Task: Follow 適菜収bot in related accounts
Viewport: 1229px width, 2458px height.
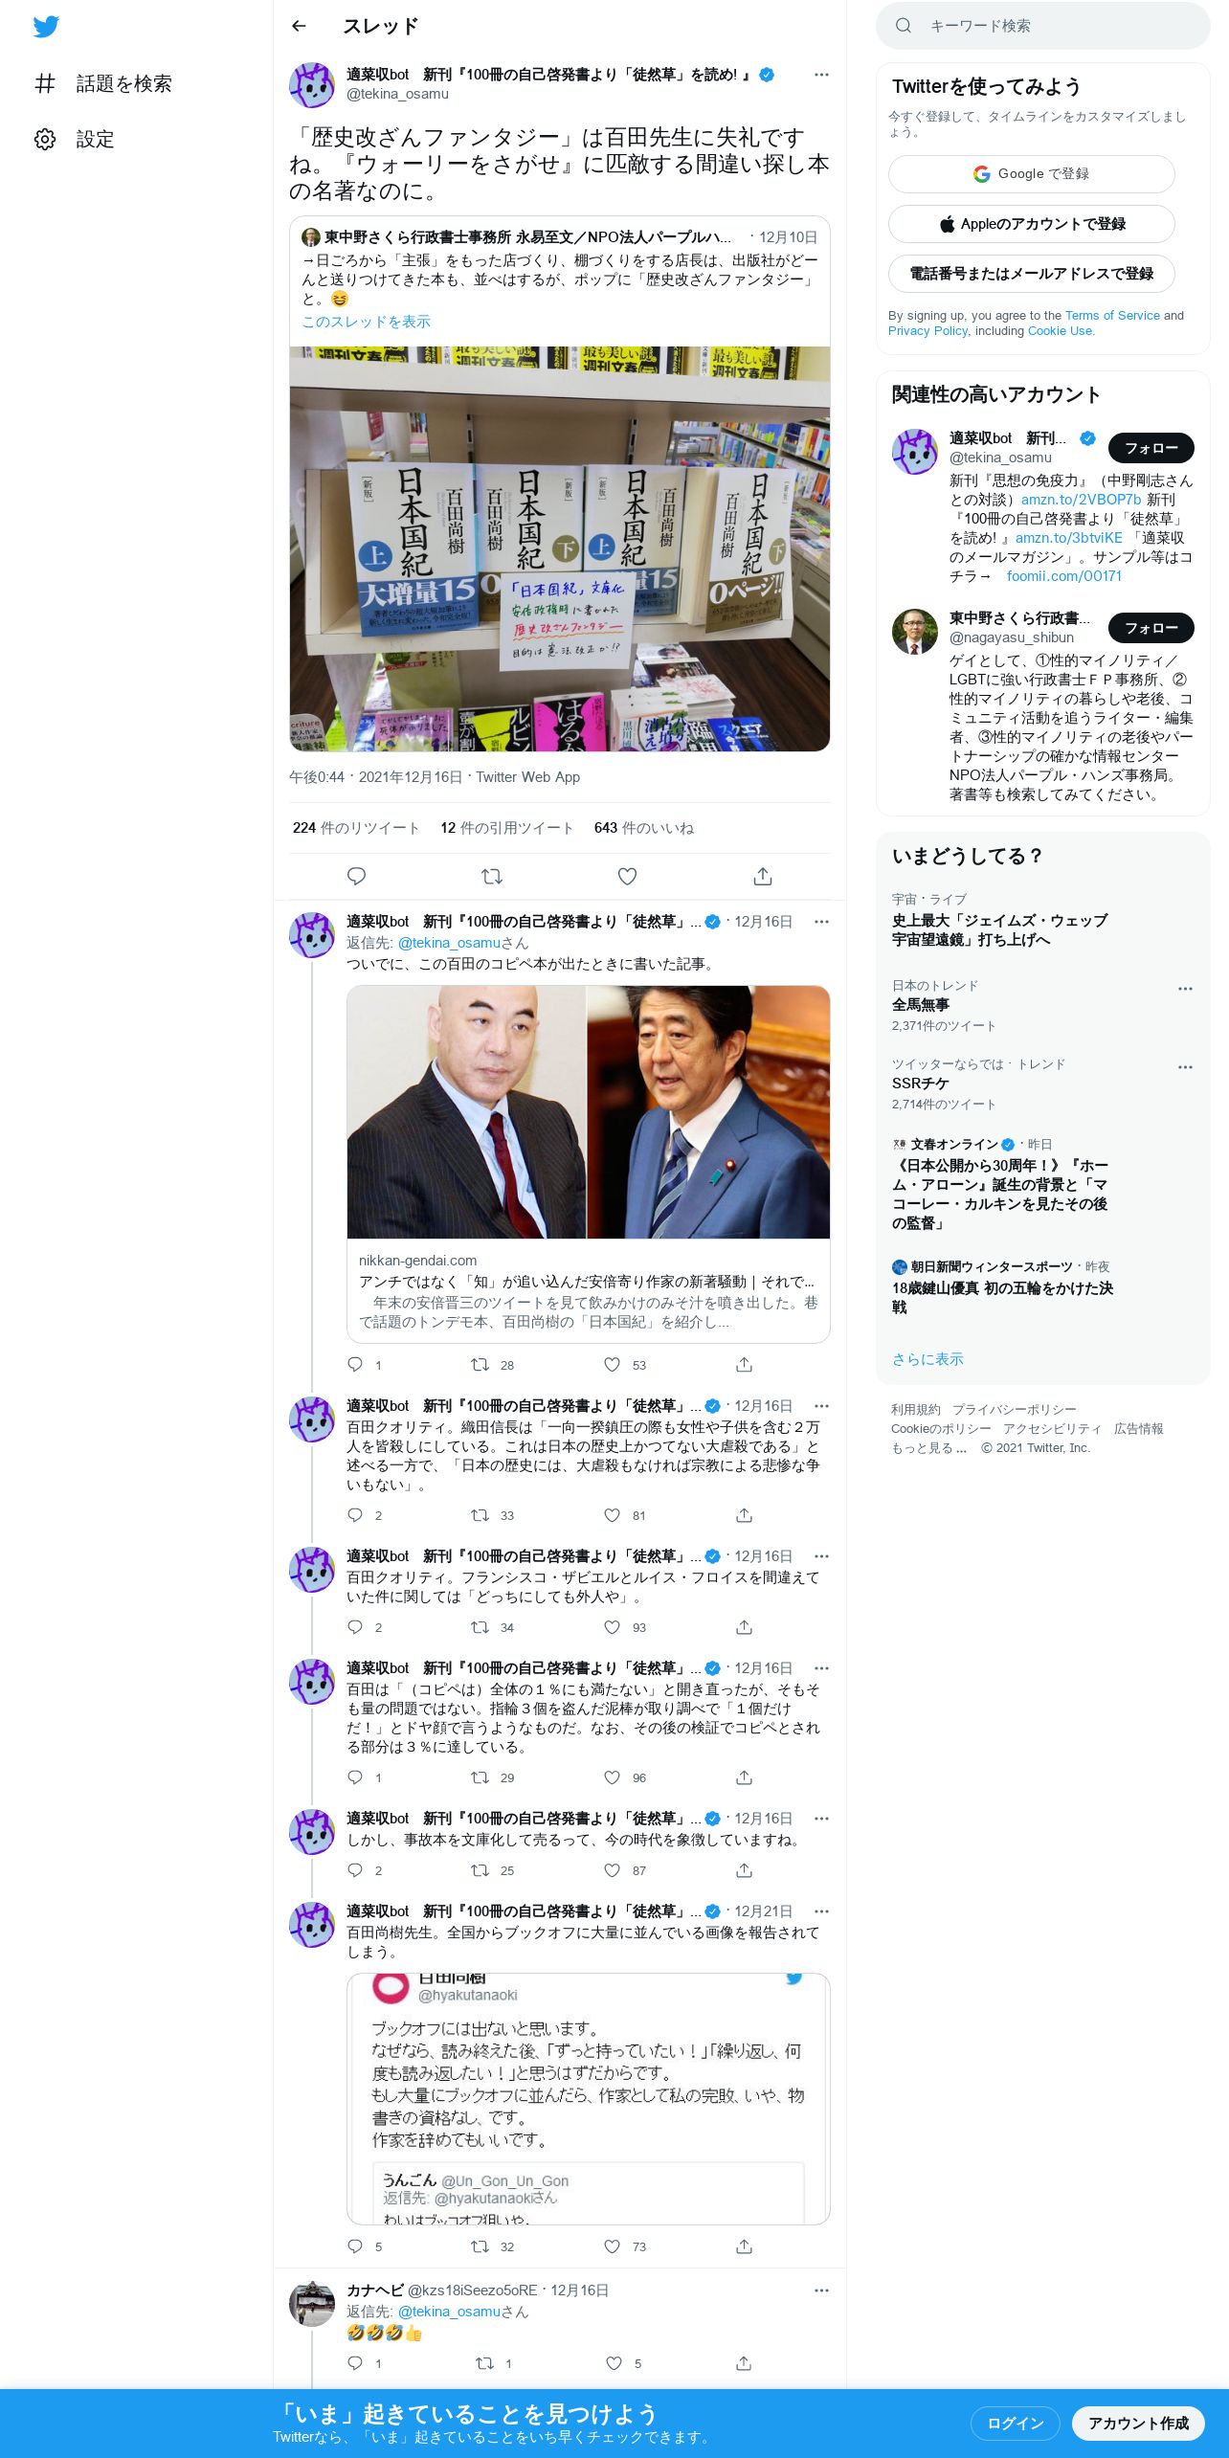Action: click(x=1151, y=448)
